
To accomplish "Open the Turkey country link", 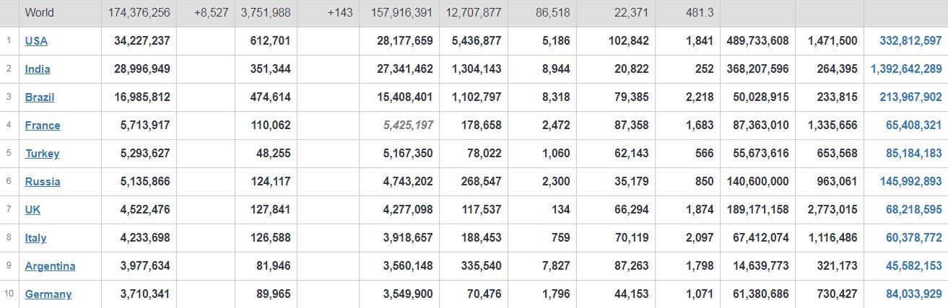I will (x=42, y=154).
